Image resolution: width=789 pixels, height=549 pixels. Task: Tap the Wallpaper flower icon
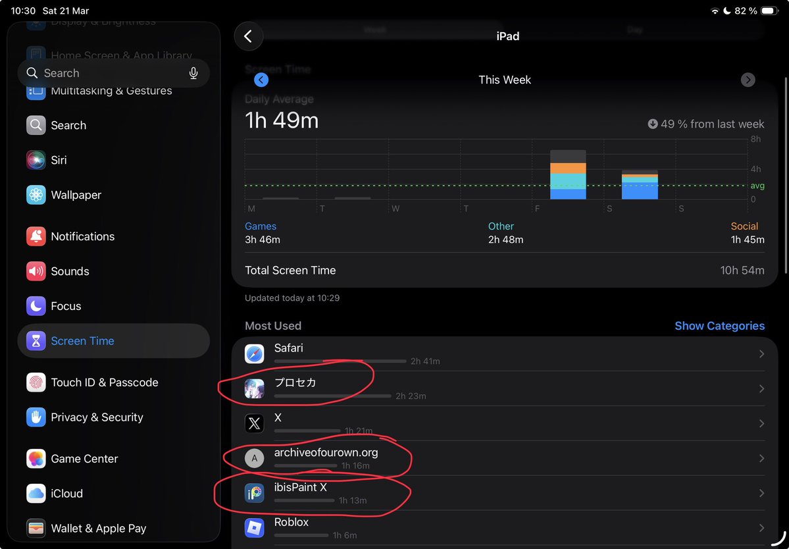[x=36, y=195]
